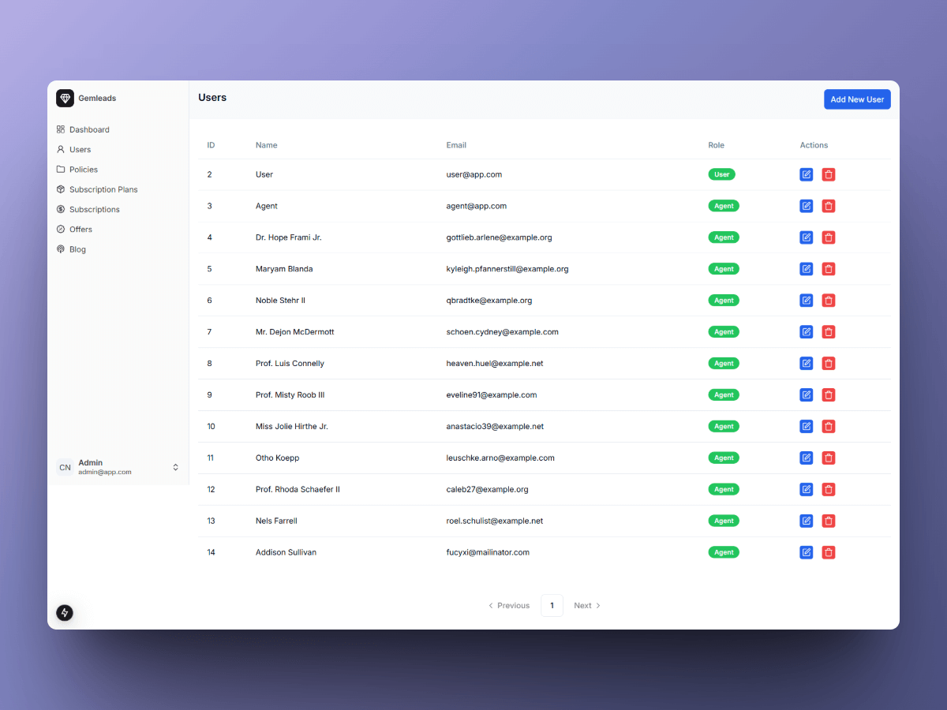Click the Blog podcast icon in sidebar
This screenshot has height=710, width=947.
61,249
